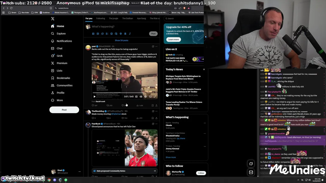Play the Banks video
The height and width of the screenshot is (183, 326).
point(94,97)
